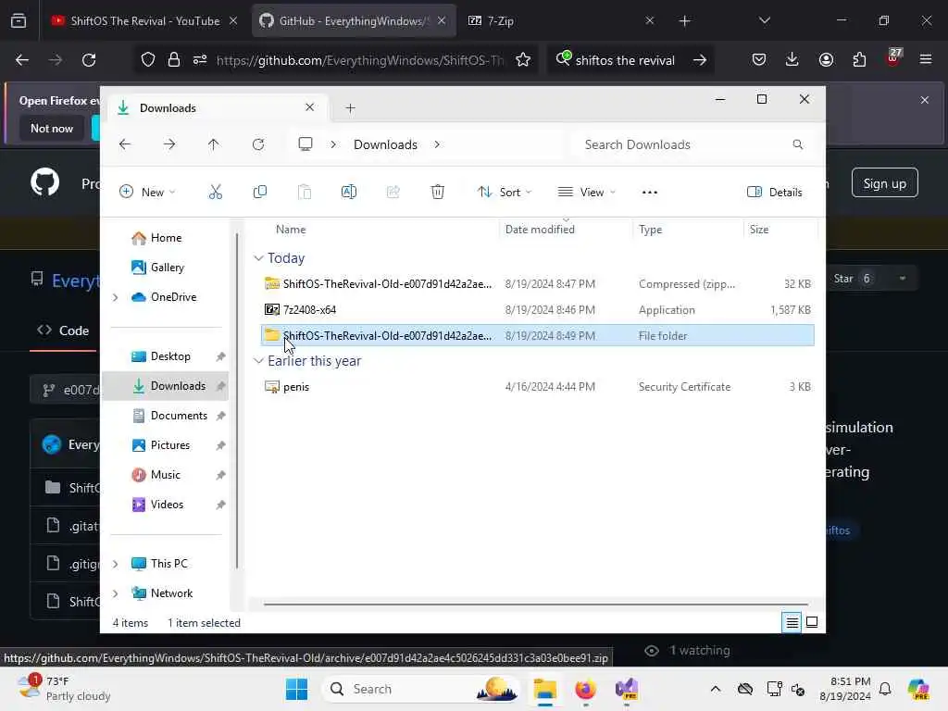Bookmark this page with star icon
Screen dimensions: 948x711
coord(523,60)
